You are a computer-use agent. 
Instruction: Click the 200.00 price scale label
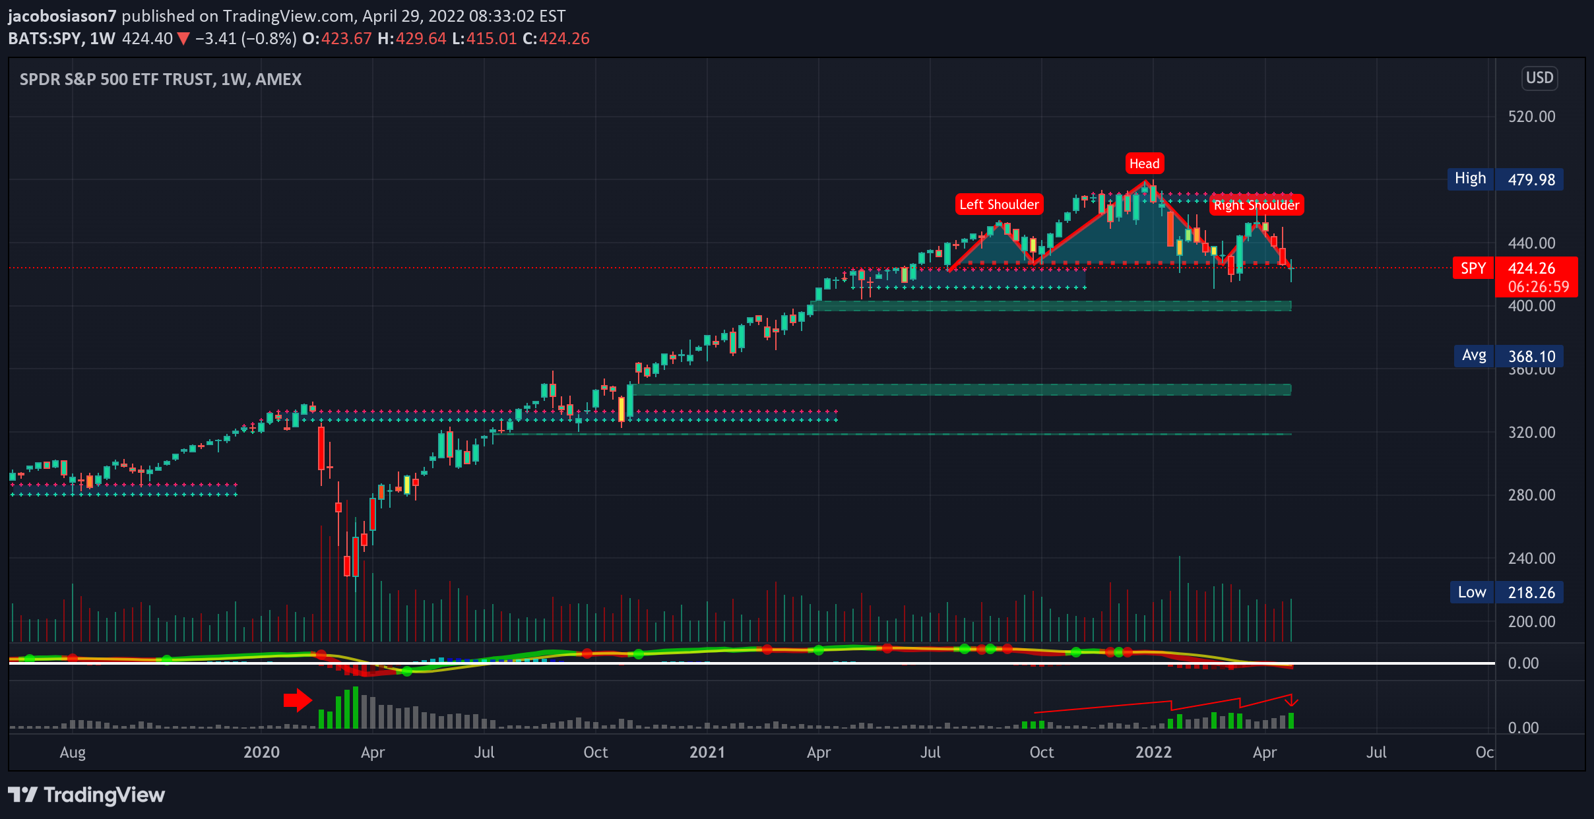point(1531,622)
